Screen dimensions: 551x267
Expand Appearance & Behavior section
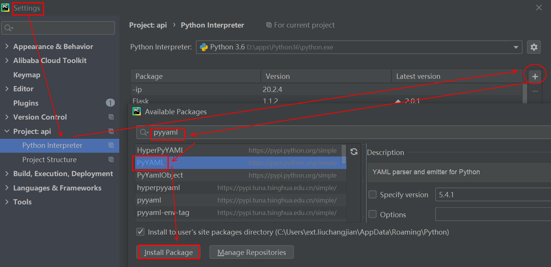point(7,46)
